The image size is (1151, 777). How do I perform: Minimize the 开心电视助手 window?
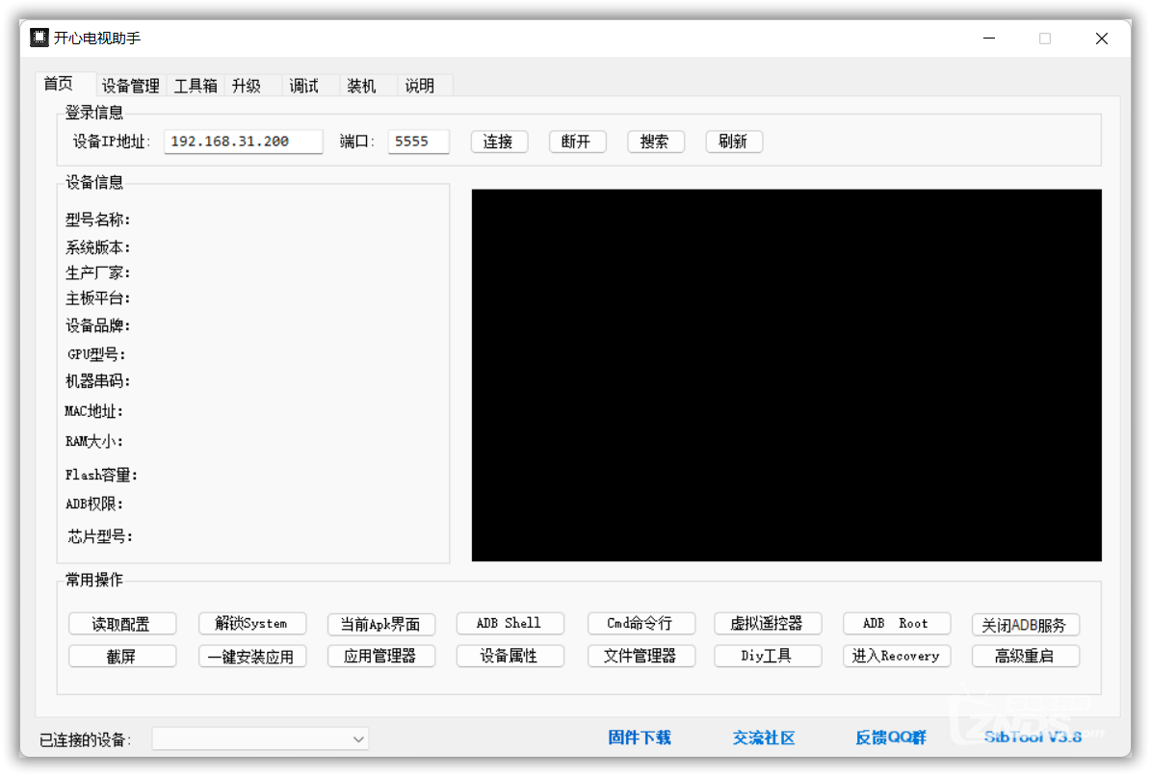pos(989,39)
